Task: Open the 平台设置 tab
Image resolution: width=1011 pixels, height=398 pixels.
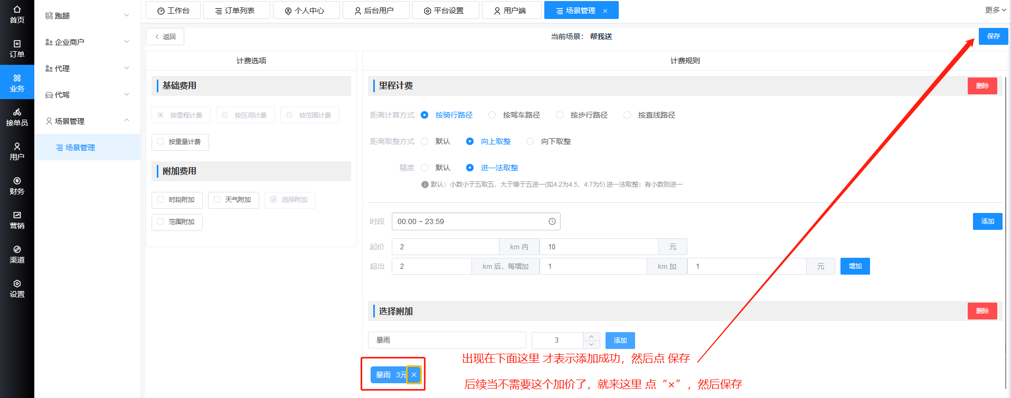Action: click(446, 11)
